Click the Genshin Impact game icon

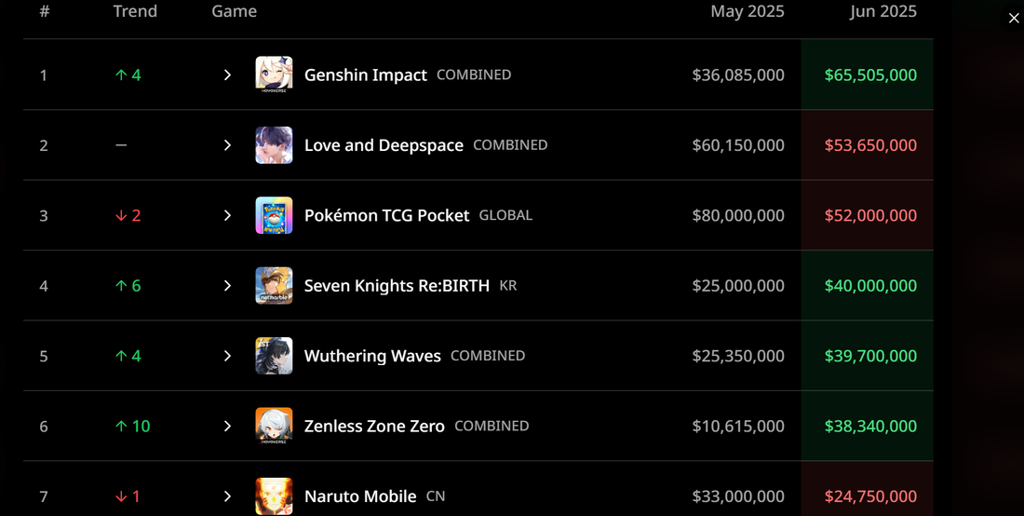point(274,75)
